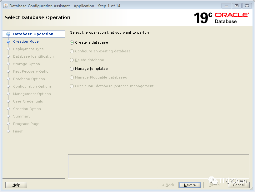Image resolution: width=255 pixels, height=192 pixels.
Task: Click the Fast Recovery Option step label
Action: [x=32, y=71]
